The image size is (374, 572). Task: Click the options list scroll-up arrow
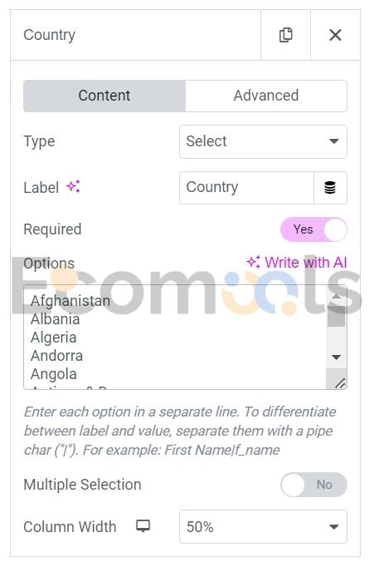pyautogui.click(x=337, y=296)
